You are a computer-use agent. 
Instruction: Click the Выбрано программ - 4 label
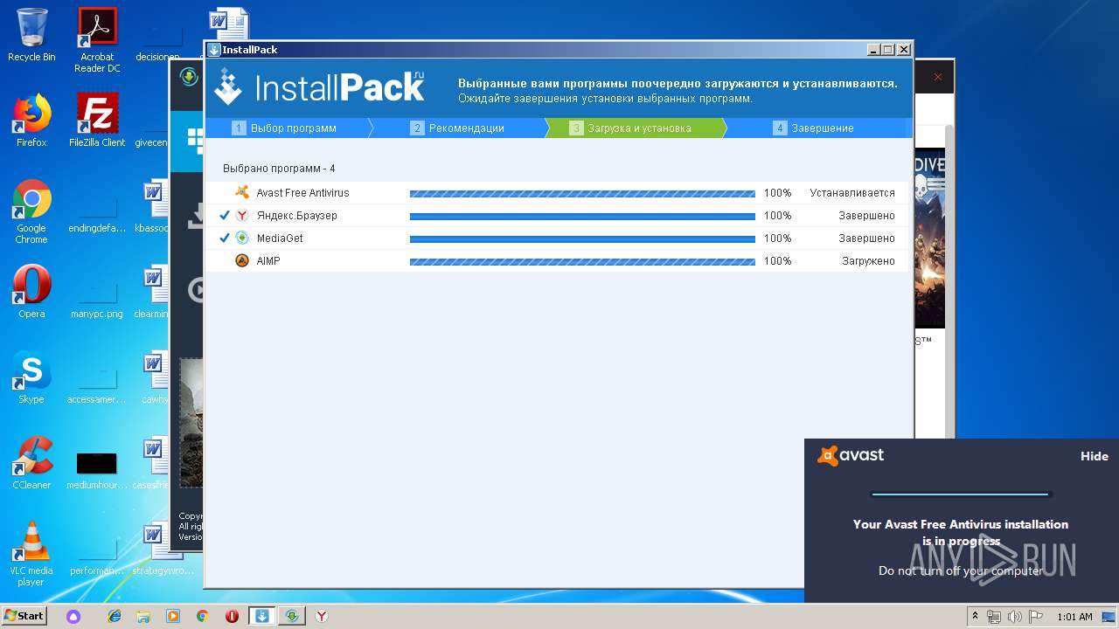[279, 169]
